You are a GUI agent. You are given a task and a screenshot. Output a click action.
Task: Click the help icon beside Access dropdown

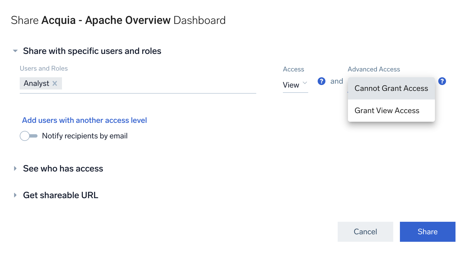point(321,81)
